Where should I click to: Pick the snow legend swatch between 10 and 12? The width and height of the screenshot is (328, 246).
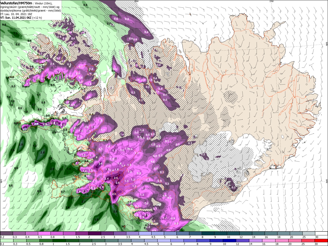pyautogui.click(x=233, y=233)
